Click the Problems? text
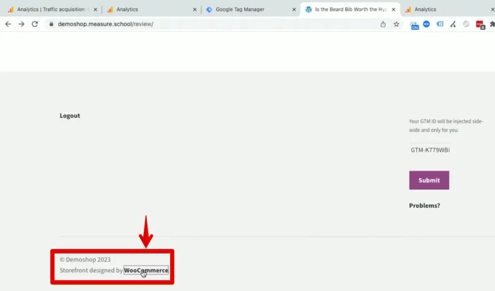Image resolution: width=495 pixels, height=291 pixels. (x=424, y=205)
